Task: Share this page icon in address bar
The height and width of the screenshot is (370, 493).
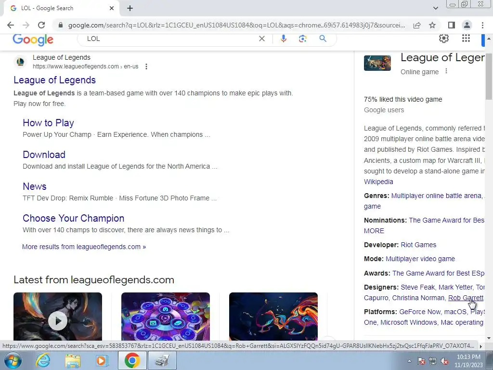Action: tap(417, 25)
